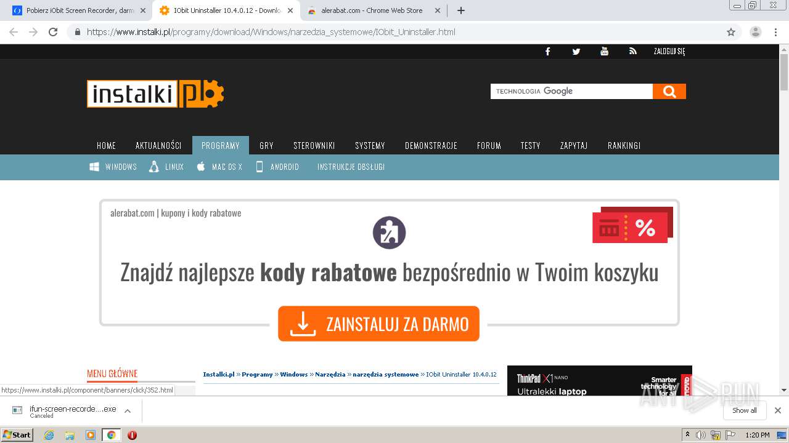Open the ZAPYTAJ menu item
The image size is (789, 443).
click(574, 146)
